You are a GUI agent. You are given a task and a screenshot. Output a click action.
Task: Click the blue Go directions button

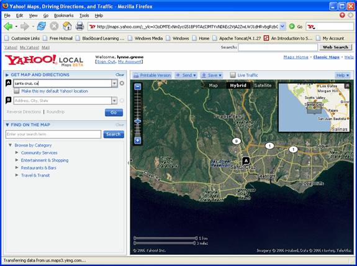(114, 112)
